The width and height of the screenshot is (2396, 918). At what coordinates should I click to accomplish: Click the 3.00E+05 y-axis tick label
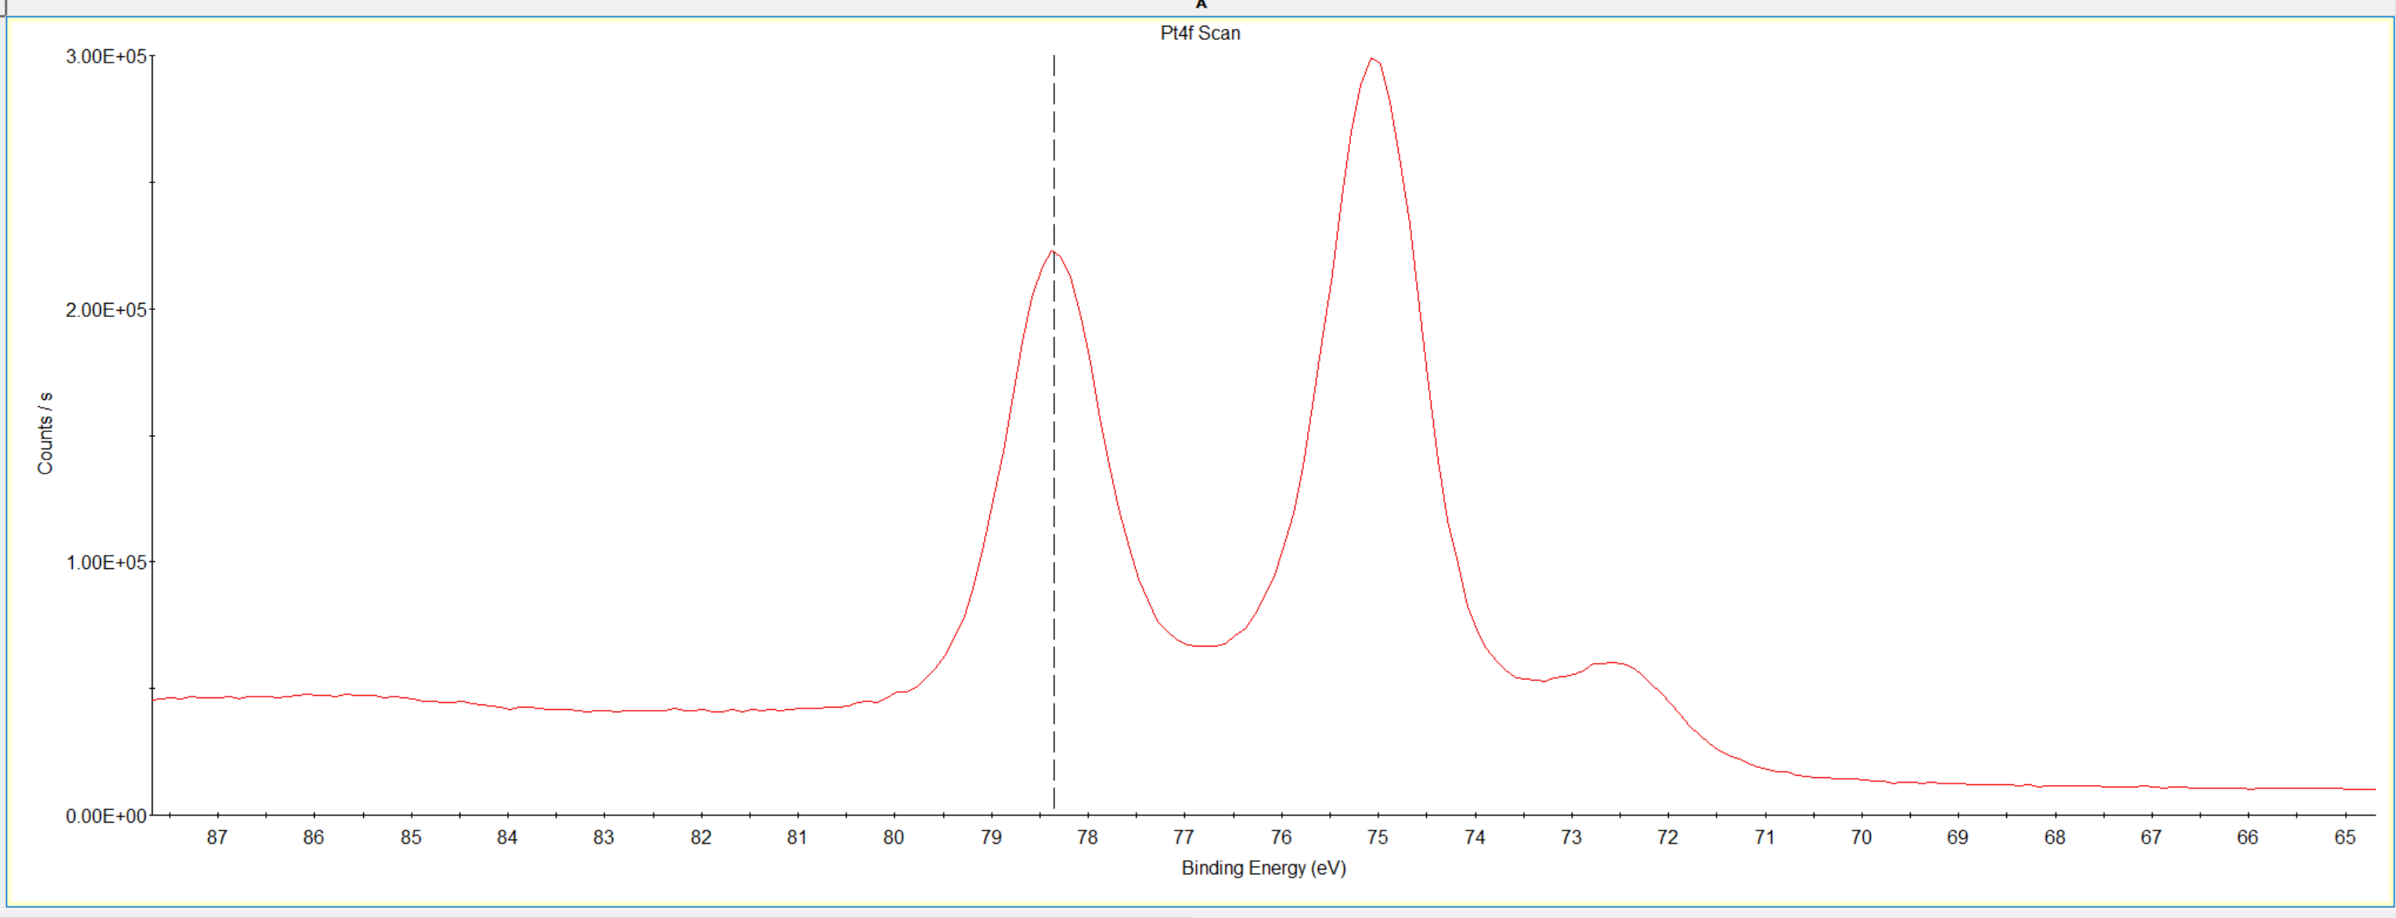click(106, 56)
